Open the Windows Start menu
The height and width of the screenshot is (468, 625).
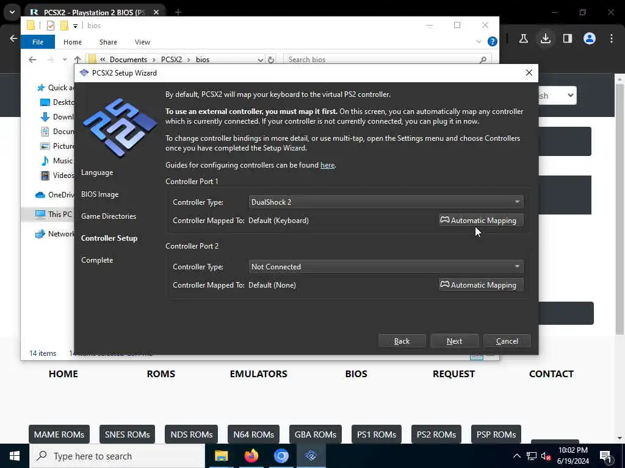15,456
